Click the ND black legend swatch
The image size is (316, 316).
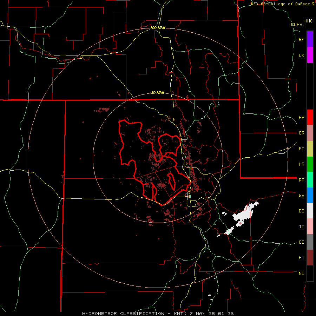pyautogui.click(x=310, y=273)
